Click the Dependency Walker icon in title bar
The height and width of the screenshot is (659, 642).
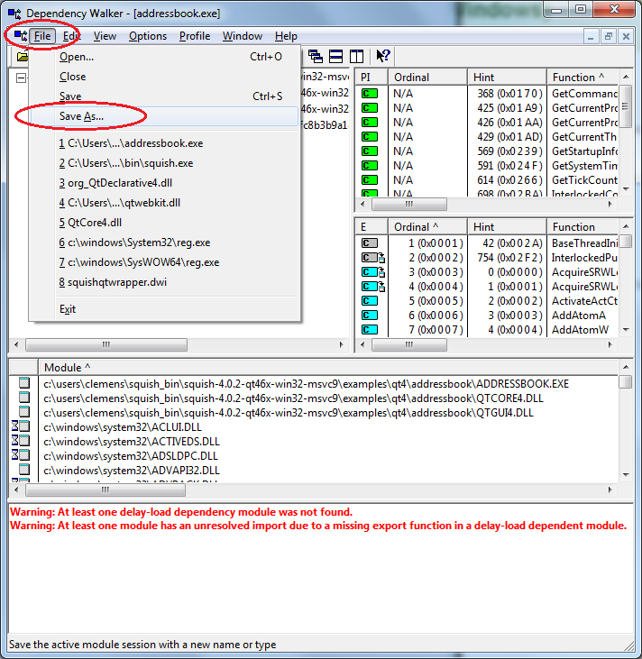tap(14, 13)
